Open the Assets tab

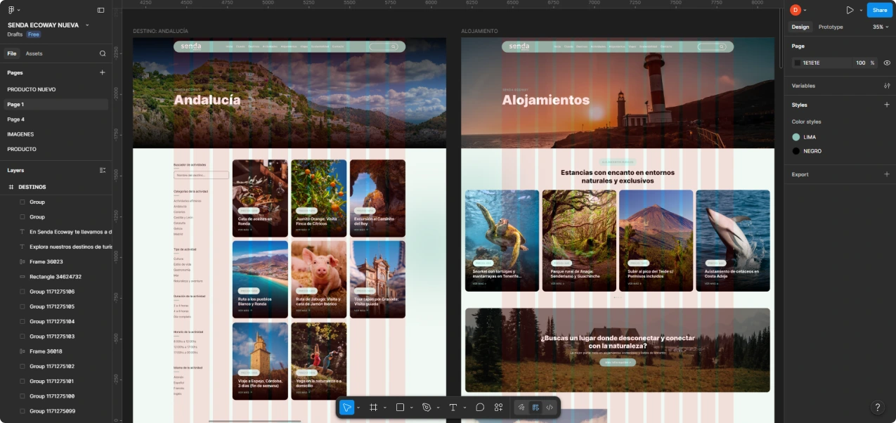point(34,53)
